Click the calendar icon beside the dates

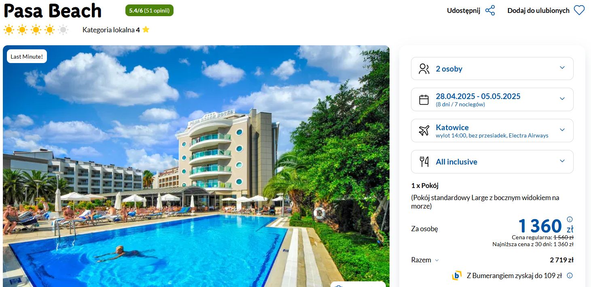(x=424, y=99)
